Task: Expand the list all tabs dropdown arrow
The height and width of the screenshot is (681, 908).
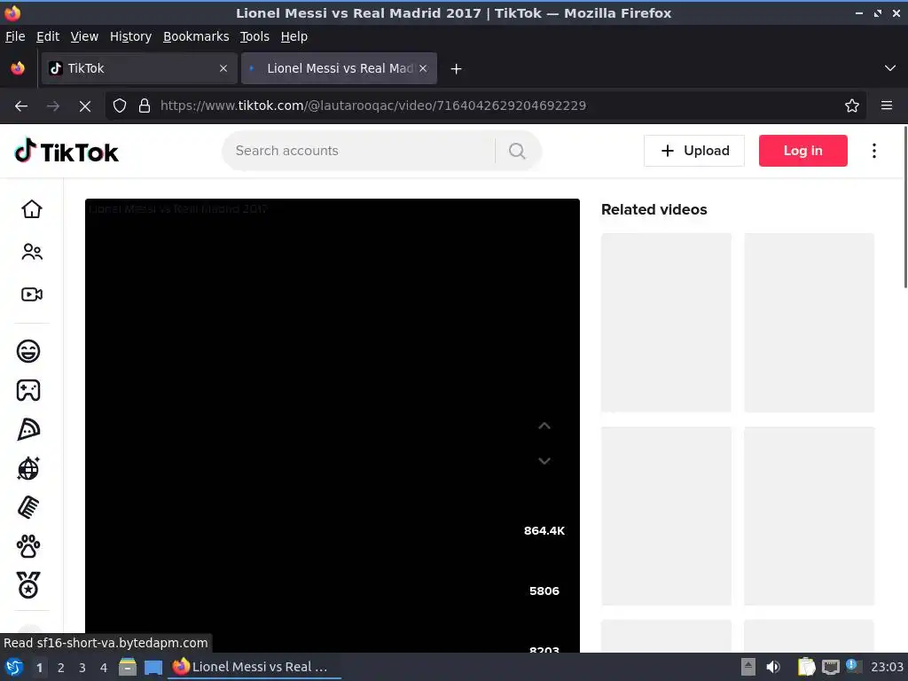Action: click(890, 68)
